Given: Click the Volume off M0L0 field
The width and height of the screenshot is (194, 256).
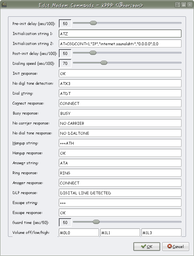Looking at the screenshot, I should (x=79, y=232).
